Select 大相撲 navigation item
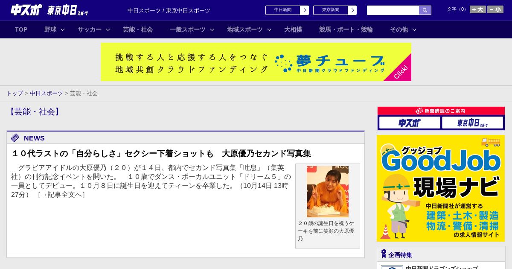The image size is (512, 269). click(293, 29)
